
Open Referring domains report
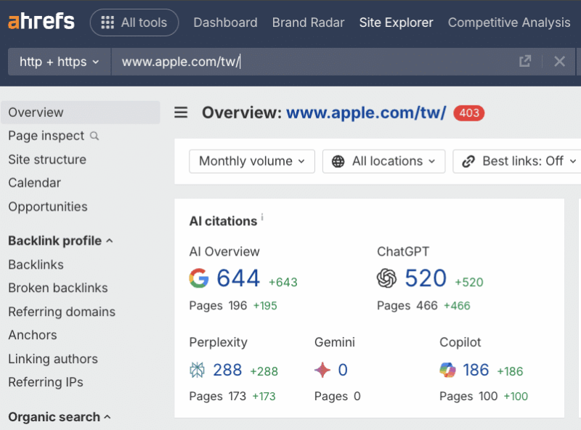[x=62, y=312]
